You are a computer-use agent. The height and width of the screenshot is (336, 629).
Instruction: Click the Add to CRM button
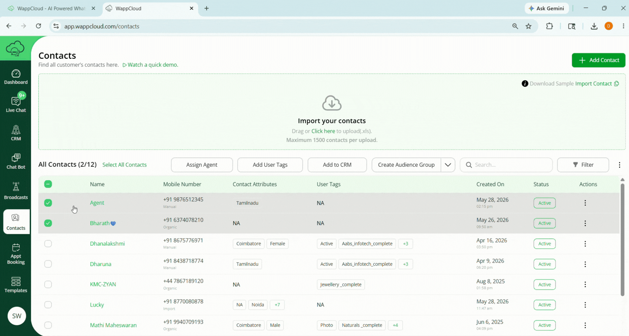(337, 165)
